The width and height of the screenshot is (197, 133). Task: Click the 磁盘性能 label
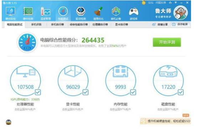coord(168,104)
